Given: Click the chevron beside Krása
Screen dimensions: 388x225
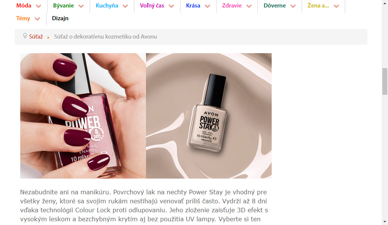Looking at the screenshot, I should coord(208,6).
